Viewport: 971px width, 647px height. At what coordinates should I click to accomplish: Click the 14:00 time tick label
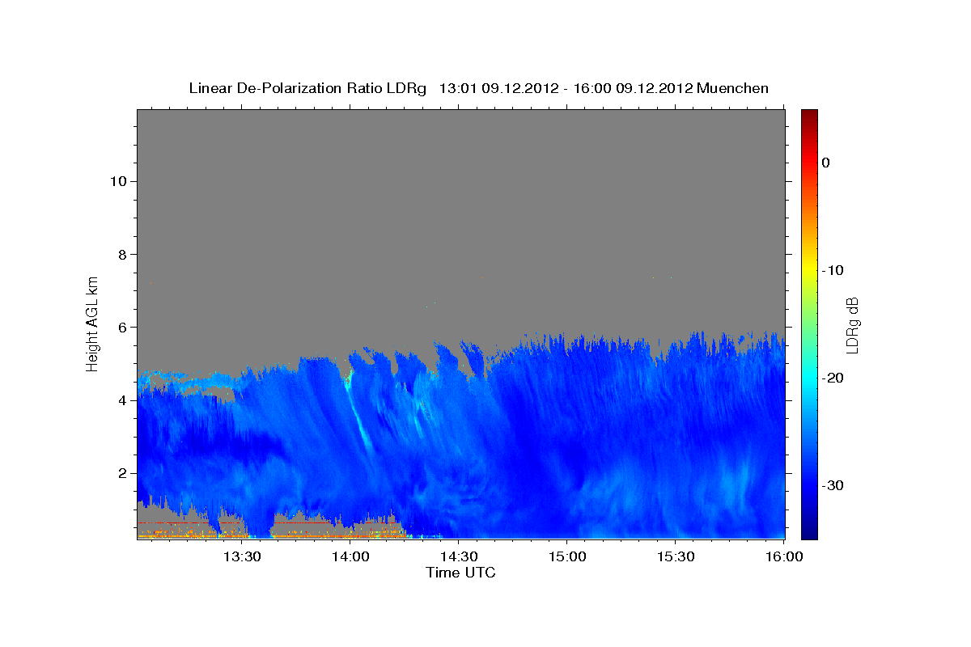[x=350, y=556]
